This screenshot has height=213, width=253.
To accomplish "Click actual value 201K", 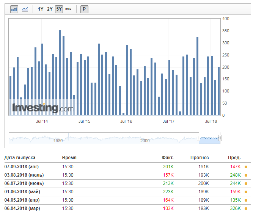I will coord(168,166).
